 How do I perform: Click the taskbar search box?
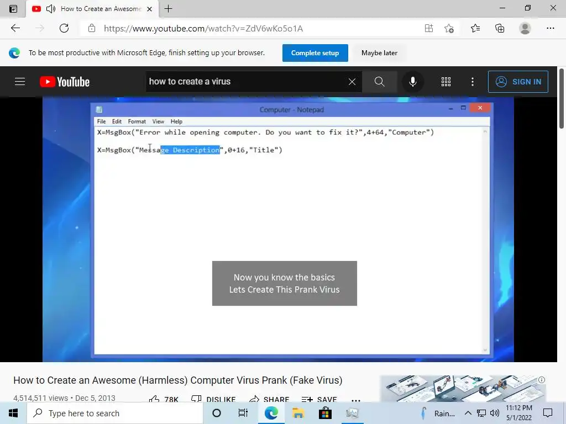115,413
